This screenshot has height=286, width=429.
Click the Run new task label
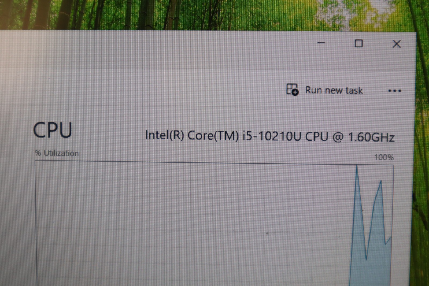point(334,90)
